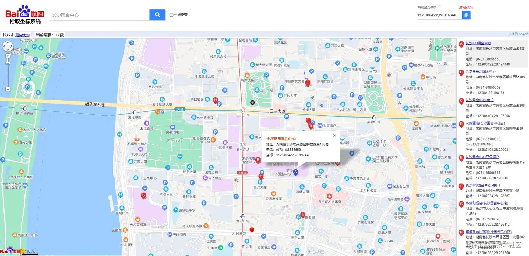Open 长沙国金中心亚朵酒店 result link
The image size is (529, 256).
coord(482,157)
